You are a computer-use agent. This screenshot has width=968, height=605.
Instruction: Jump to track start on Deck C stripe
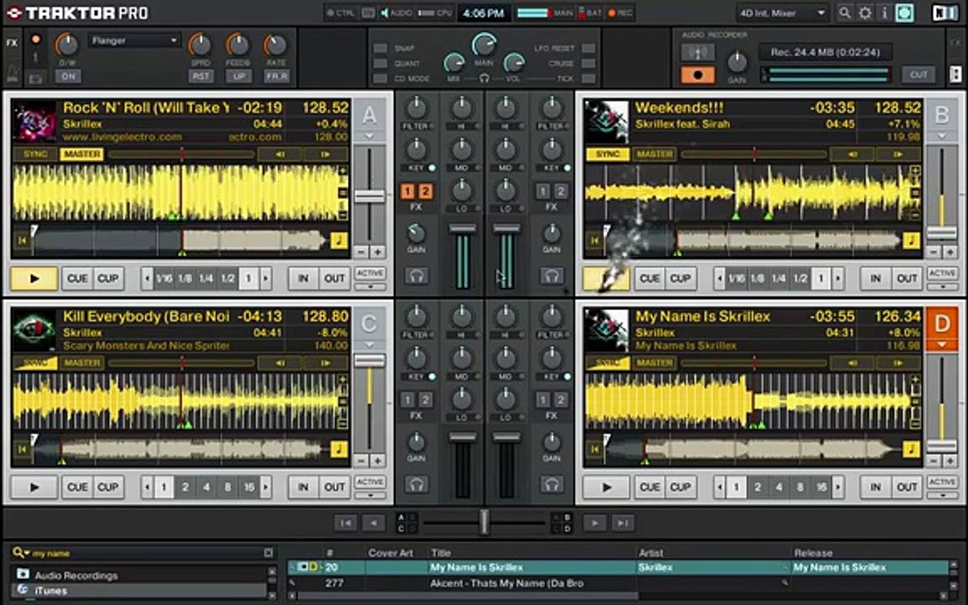(22, 449)
